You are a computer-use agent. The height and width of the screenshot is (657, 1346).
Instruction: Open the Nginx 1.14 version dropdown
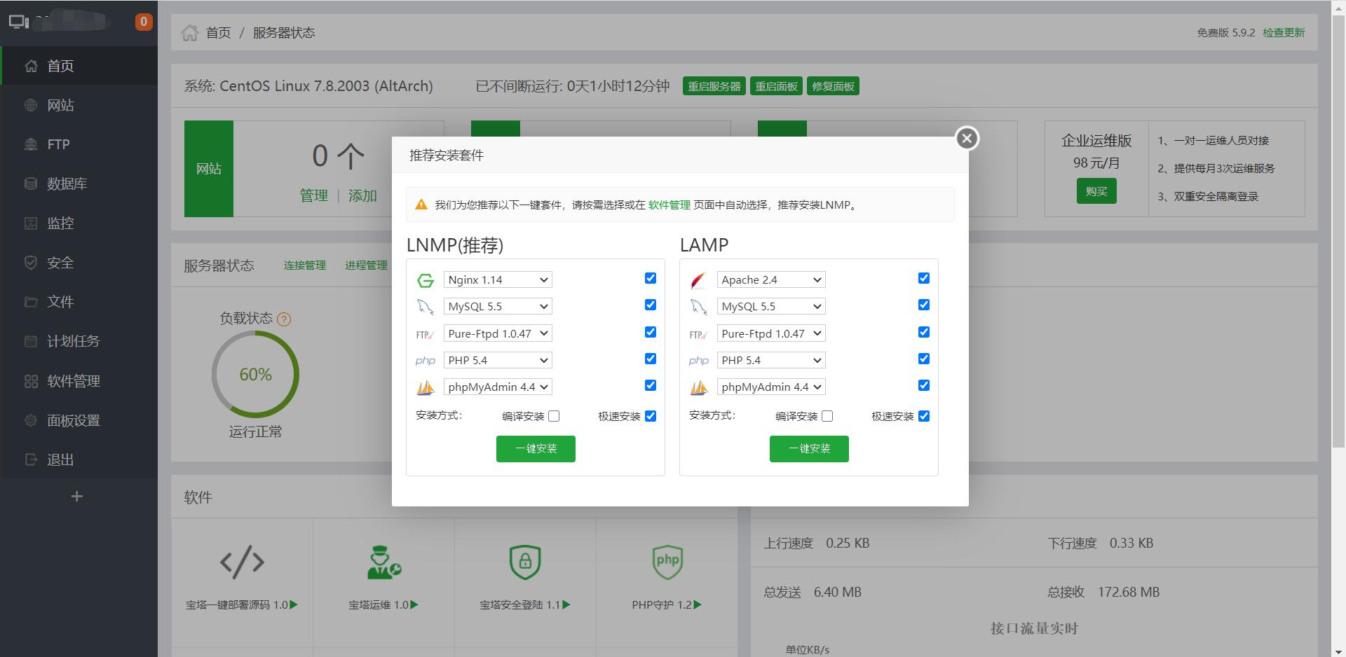(498, 279)
